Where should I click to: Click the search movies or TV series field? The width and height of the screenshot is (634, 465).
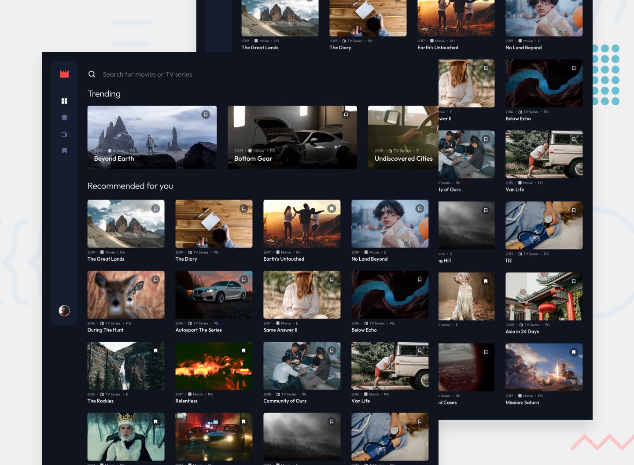pyautogui.click(x=147, y=74)
